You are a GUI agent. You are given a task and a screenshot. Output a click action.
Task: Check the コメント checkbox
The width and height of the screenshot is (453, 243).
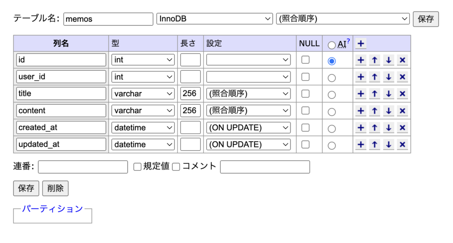pyautogui.click(x=176, y=167)
